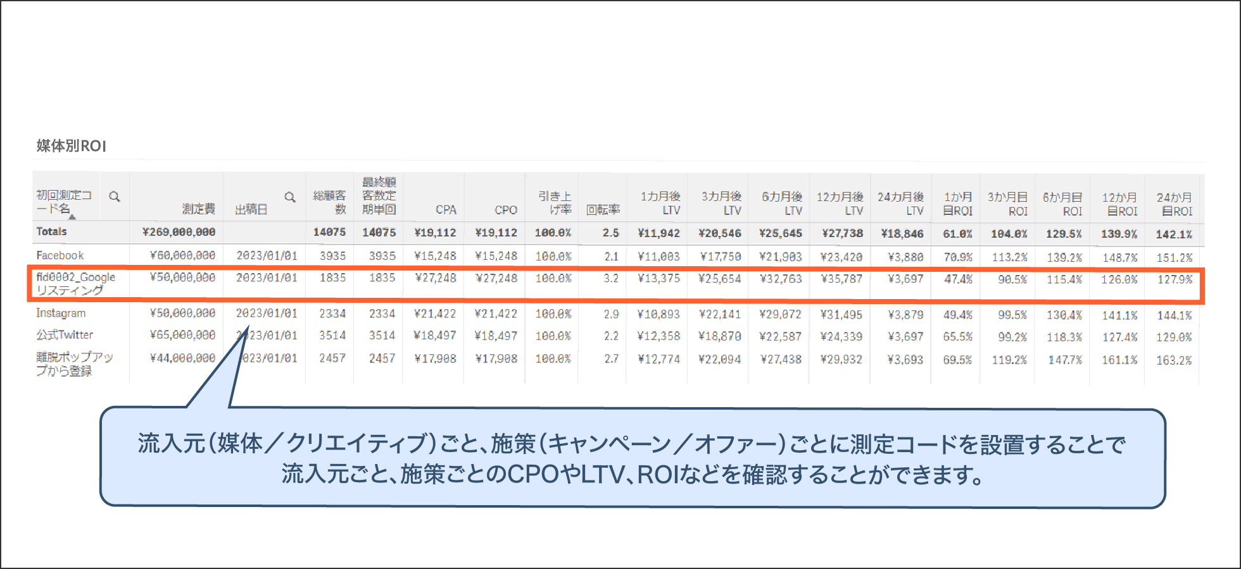1241x569 pixels.
Task: Click the 1か月目ROI column header
Action: 957,204
